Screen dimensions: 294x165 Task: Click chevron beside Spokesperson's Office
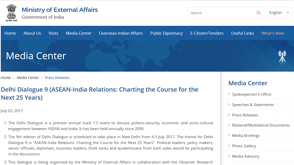[229, 94]
